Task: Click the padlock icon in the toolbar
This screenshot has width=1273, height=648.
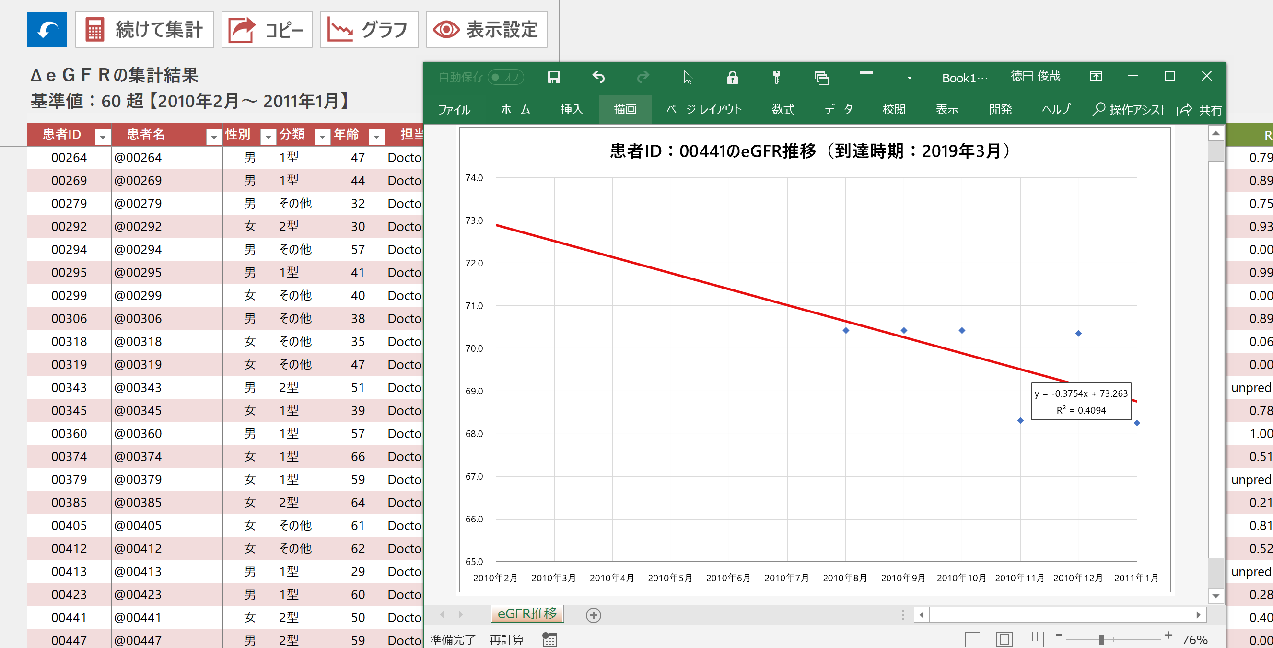Action: (732, 78)
